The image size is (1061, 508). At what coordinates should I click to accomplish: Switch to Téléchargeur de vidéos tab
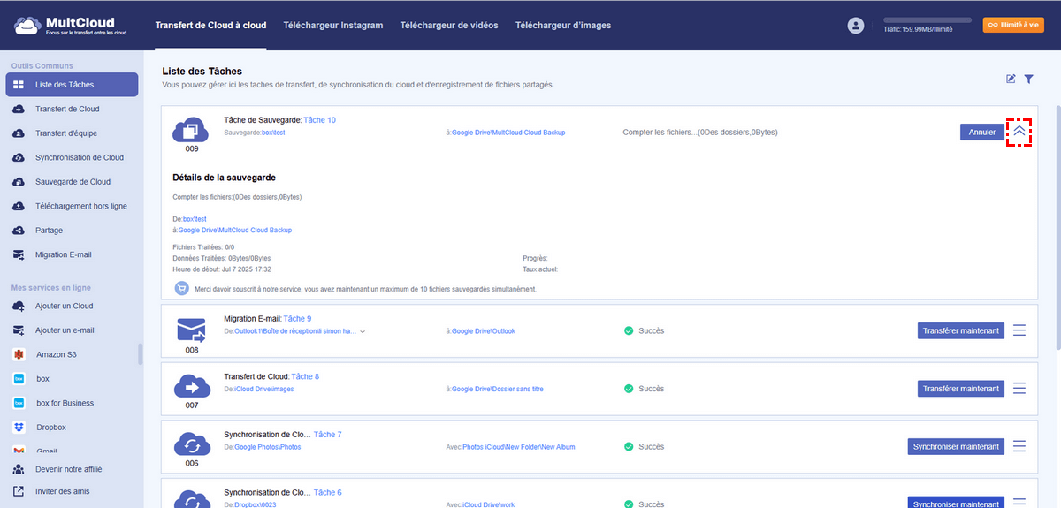[449, 26]
